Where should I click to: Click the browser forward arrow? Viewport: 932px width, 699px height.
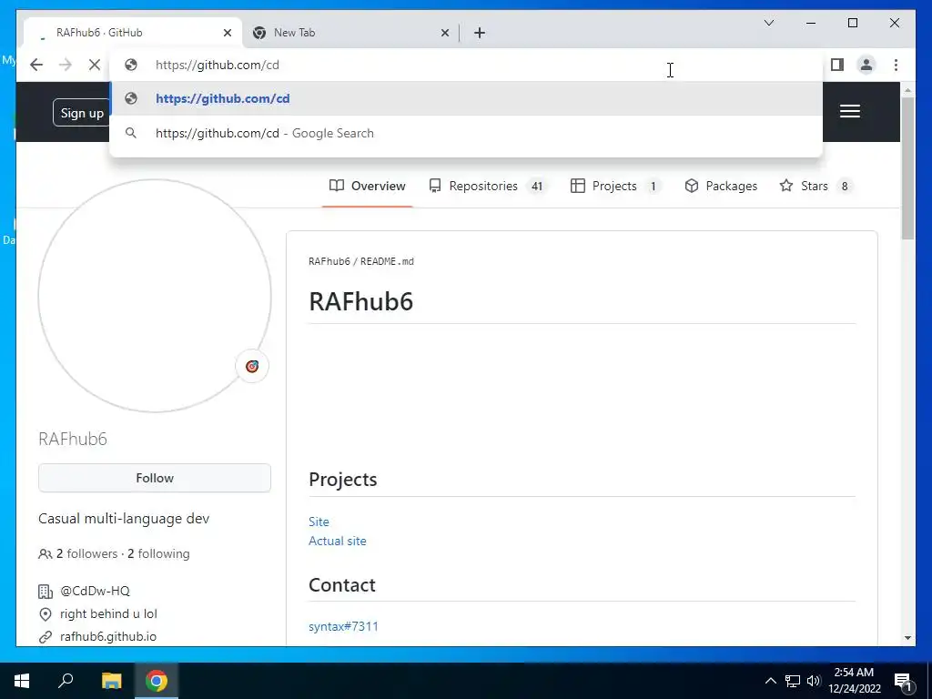click(x=66, y=65)
